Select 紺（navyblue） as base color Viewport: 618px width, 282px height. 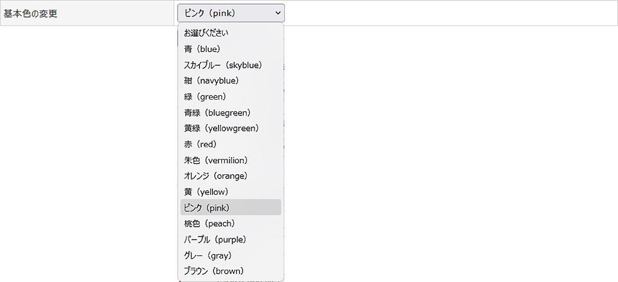[231, 81]
